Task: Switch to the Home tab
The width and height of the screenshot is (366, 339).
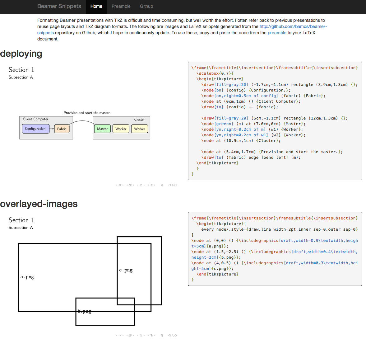Action: (96, 6)
